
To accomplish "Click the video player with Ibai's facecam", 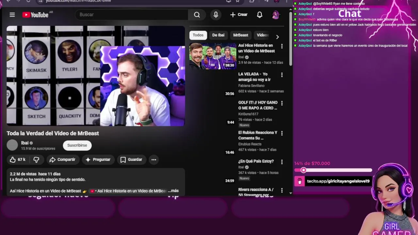I will 96,76.
